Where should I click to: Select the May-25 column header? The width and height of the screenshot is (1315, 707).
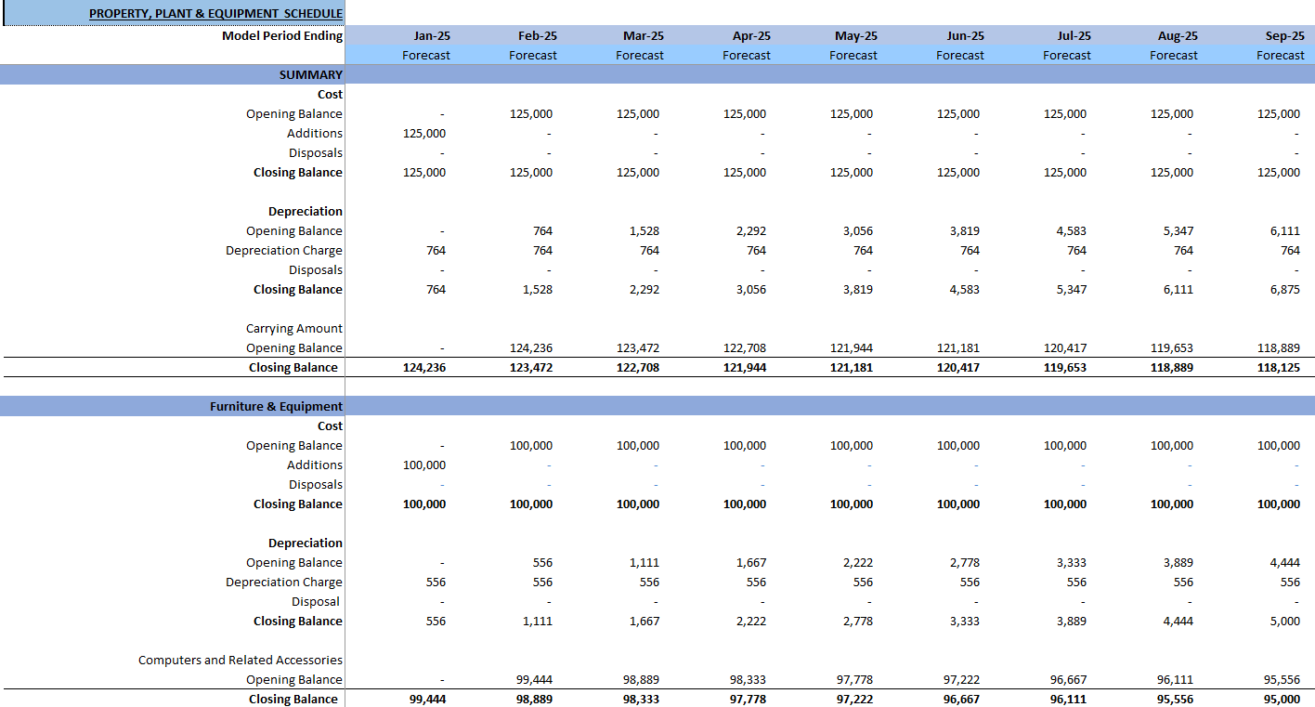(853, 35)
